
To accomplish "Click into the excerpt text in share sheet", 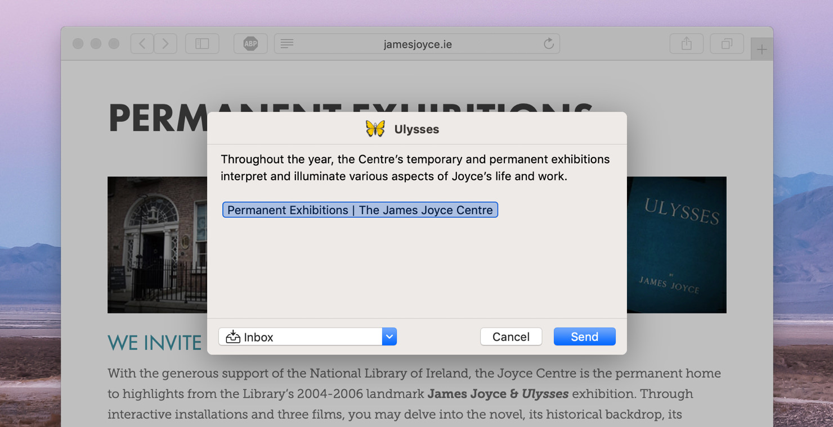I will coord(415,167).
